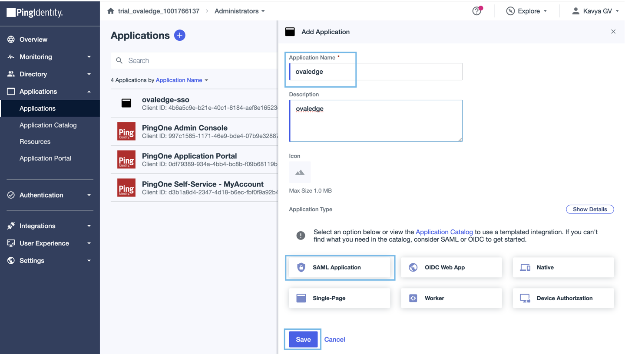Expand the Directory menu
This screenshot has width=625, height=354.
(89, 74)
